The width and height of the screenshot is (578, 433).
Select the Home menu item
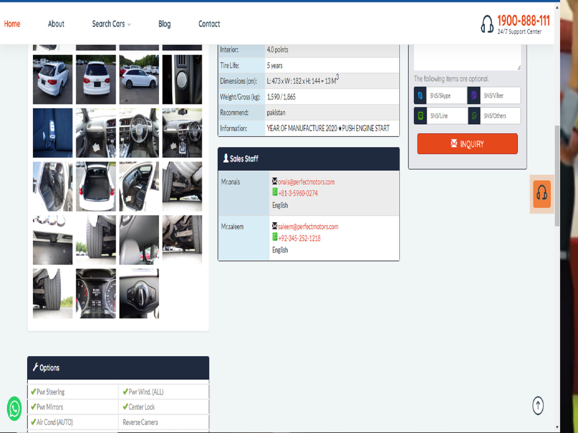tap(12, 24)
